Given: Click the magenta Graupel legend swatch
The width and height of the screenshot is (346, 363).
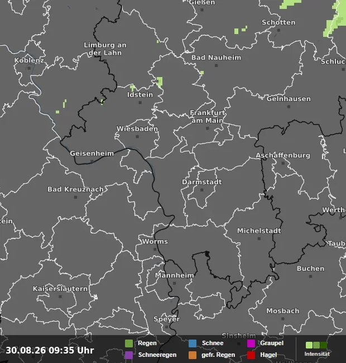Looking at the screenshot, I should tap(251, 343).
